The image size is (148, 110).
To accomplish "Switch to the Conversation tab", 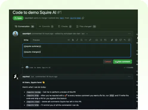I will click(24, 26).
